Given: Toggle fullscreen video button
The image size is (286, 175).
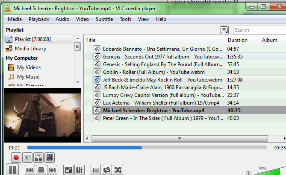Looking at the screenshot, I should pos(68,170).
